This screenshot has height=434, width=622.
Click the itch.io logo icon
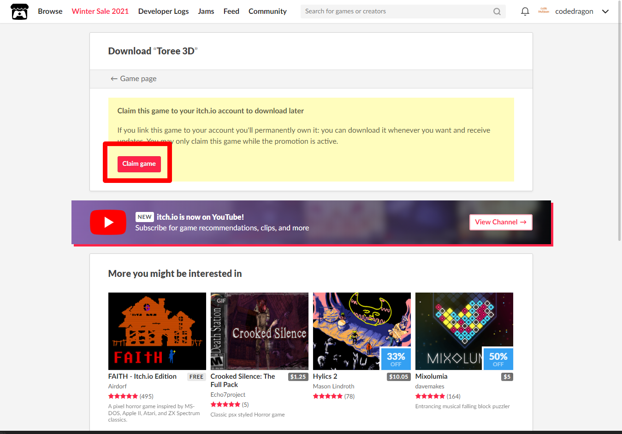pyautogui.click(x=19, y=12)
